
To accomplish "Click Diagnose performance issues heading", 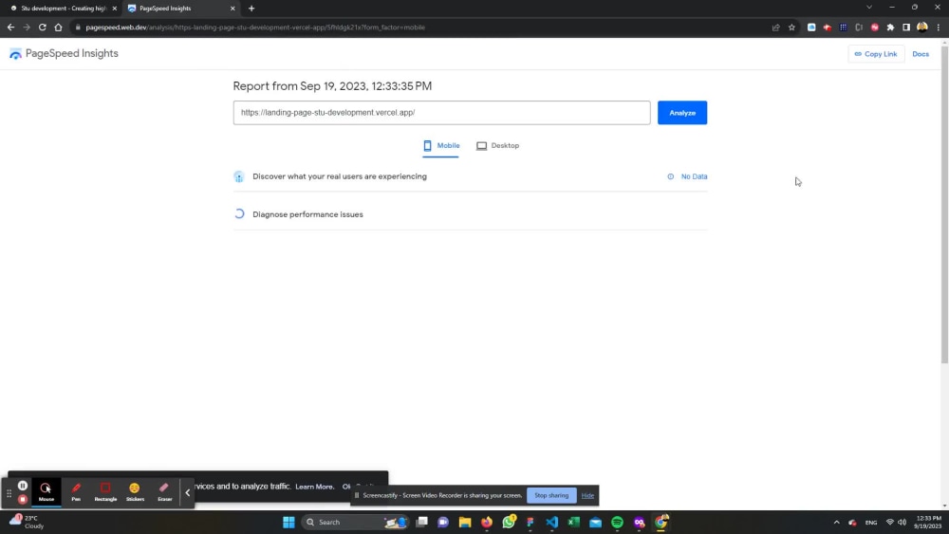I will pyautogui.click(x=307, y=214).
